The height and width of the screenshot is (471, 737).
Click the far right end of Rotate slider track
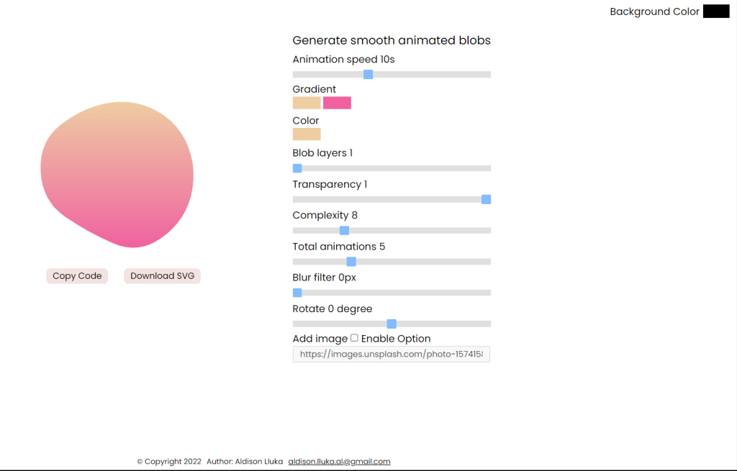point(489,324)
